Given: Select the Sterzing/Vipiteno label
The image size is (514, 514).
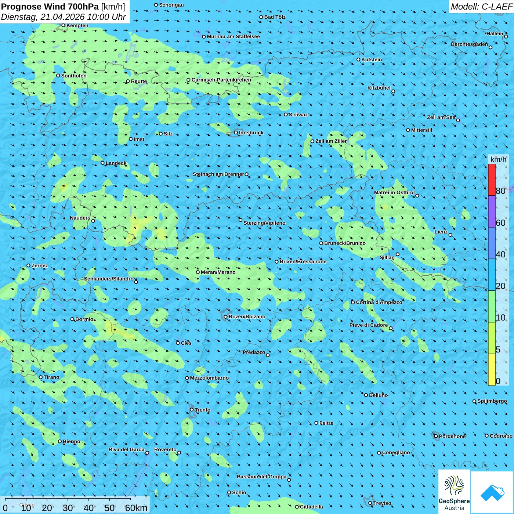Looking at the screenshot, I should click(x=264, y=223).
